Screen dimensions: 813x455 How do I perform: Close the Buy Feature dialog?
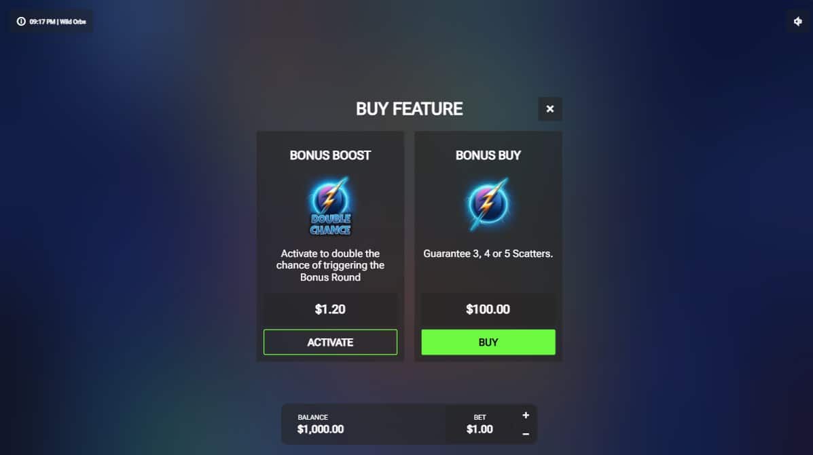549,108
